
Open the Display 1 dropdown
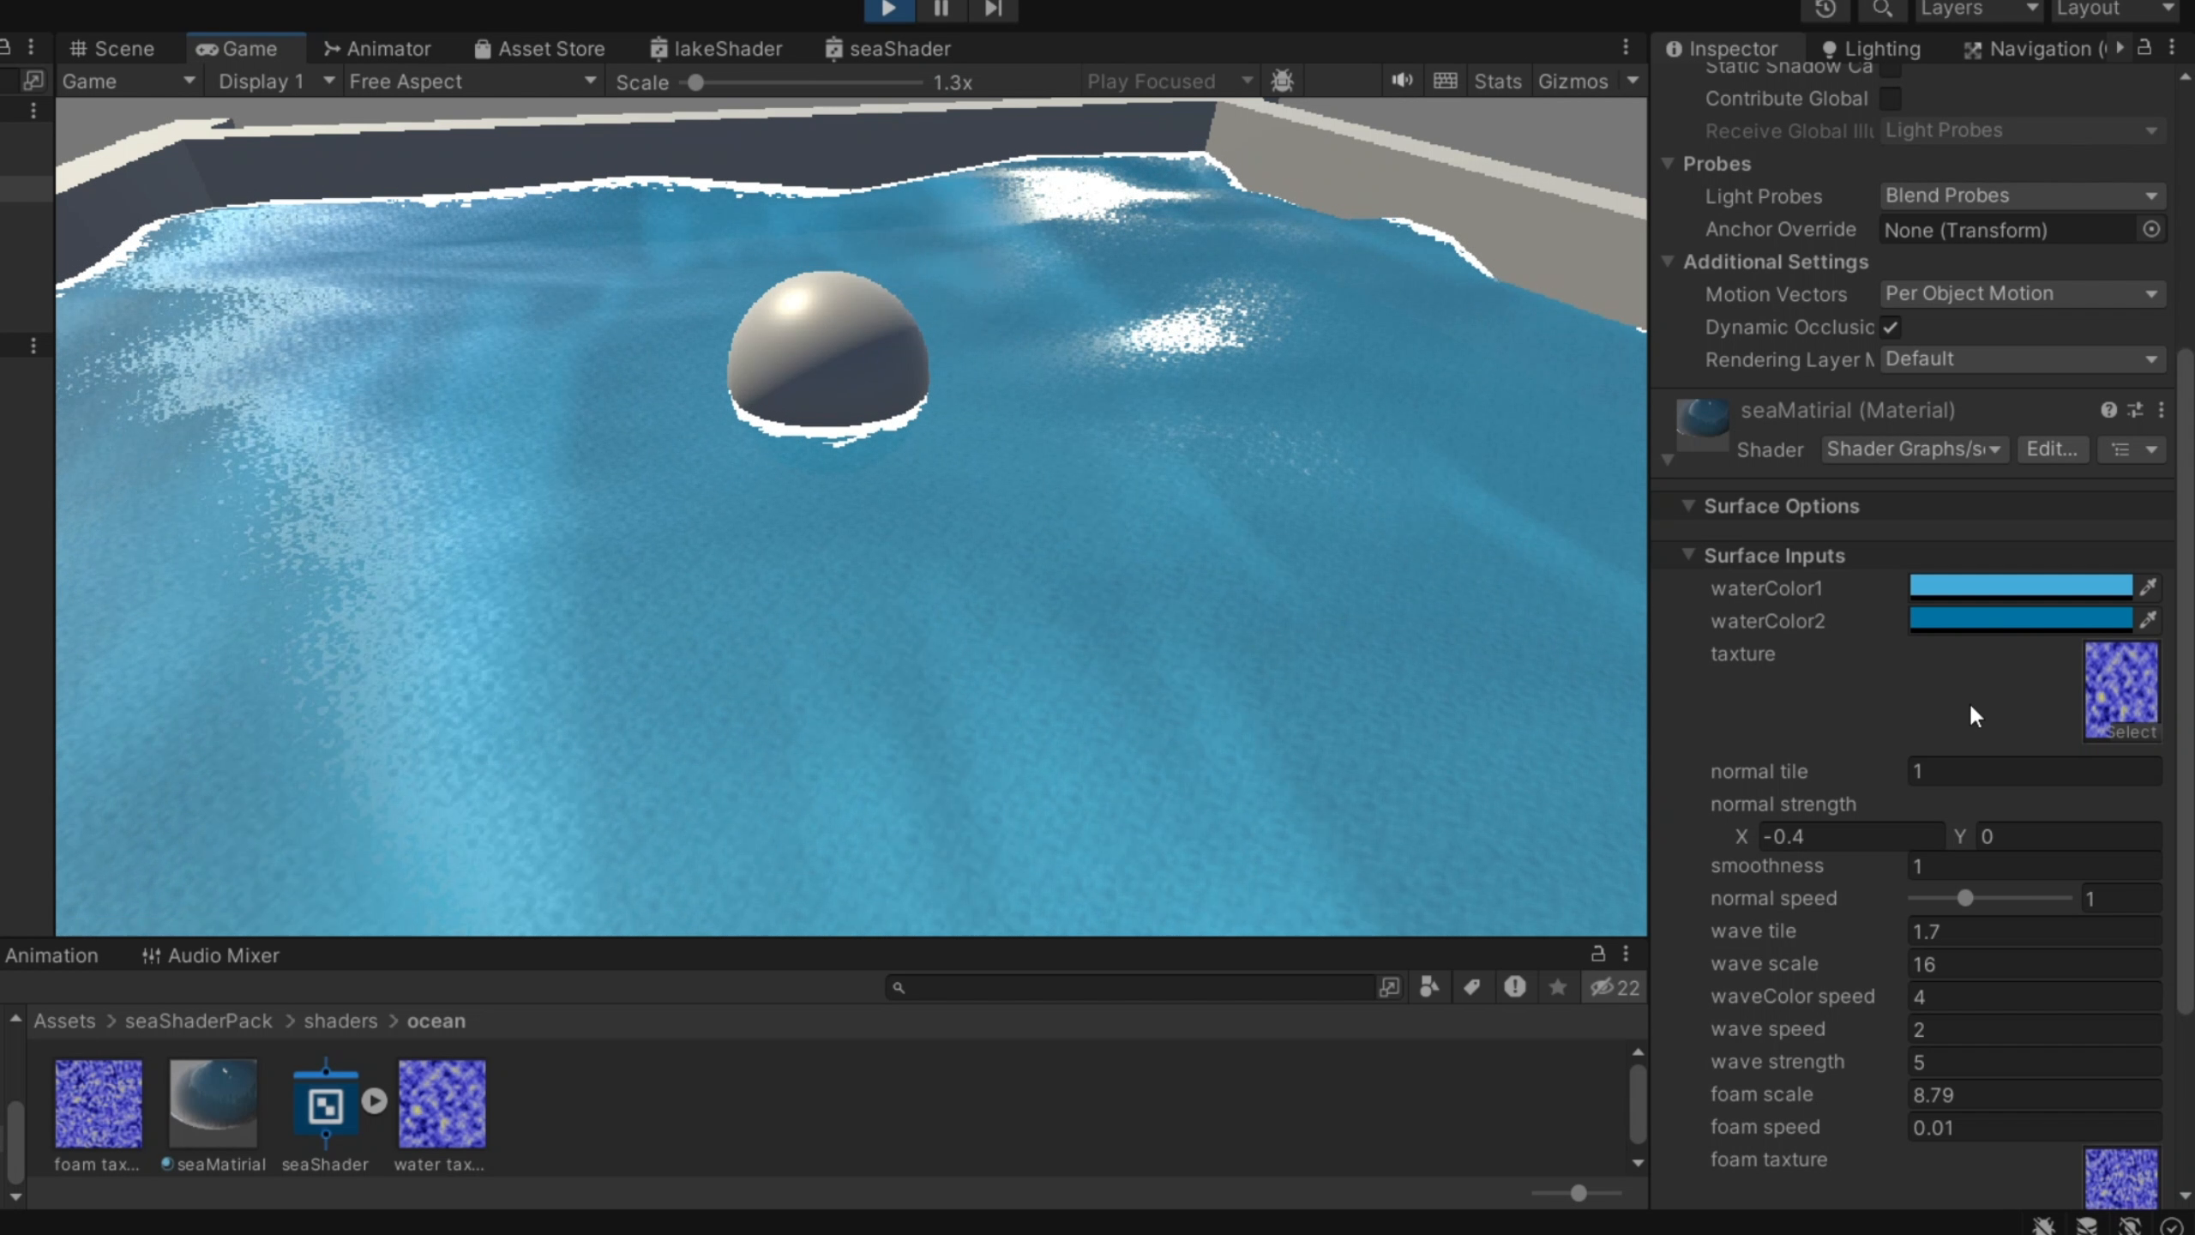click(x=274, y=81)
